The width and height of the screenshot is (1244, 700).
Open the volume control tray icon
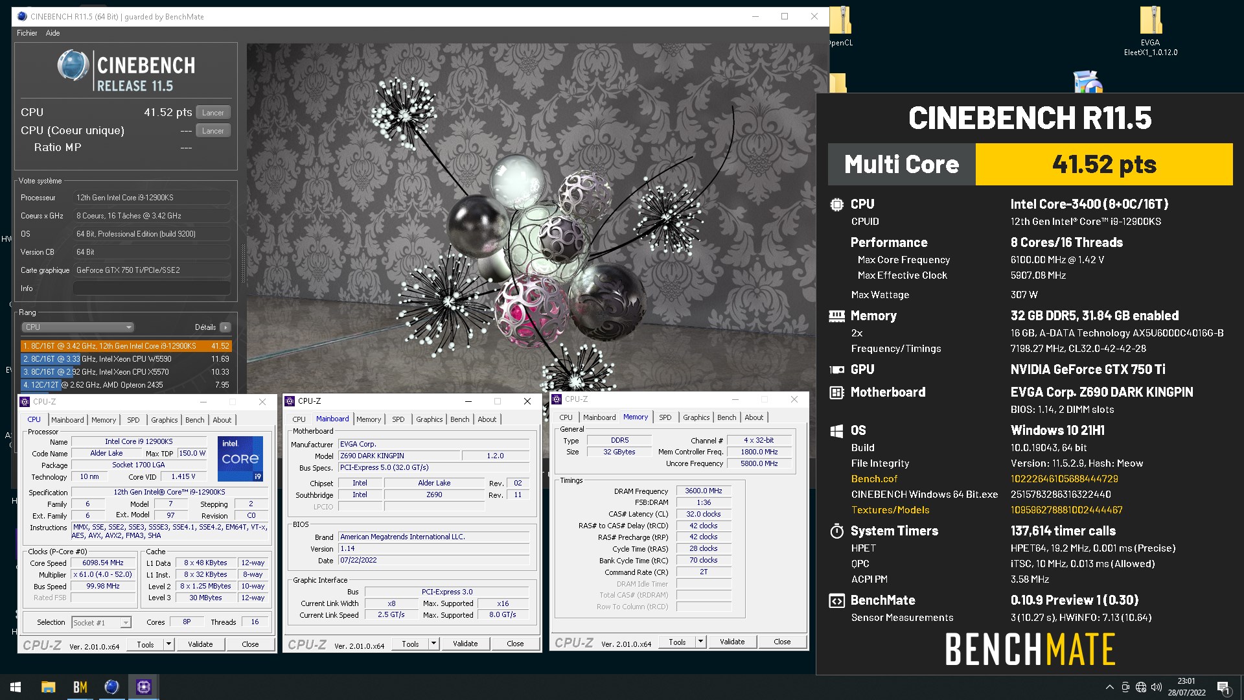click(1157, 687)
